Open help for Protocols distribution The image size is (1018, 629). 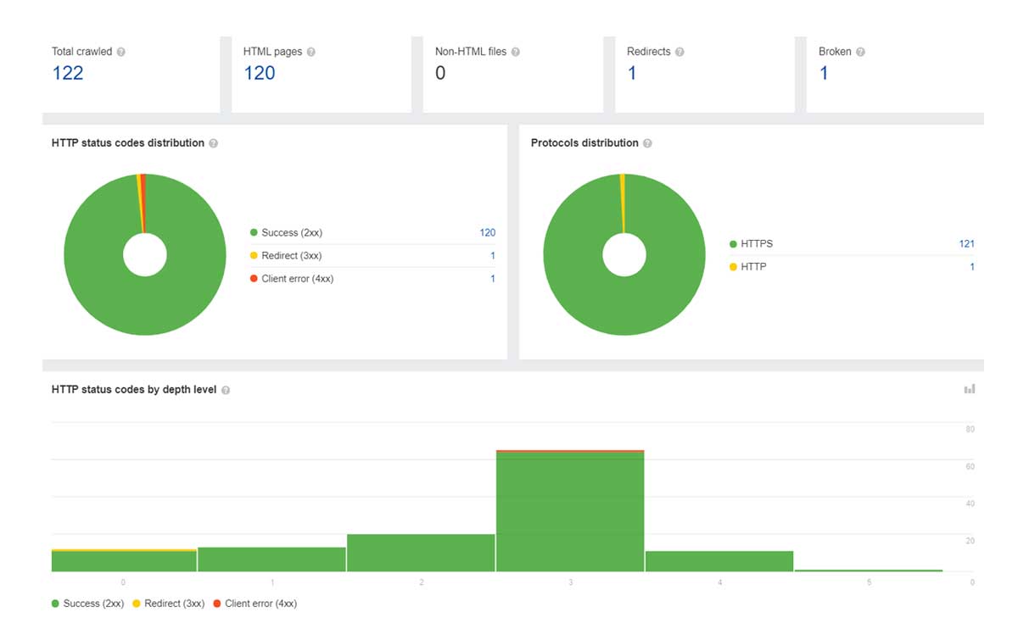647,143
